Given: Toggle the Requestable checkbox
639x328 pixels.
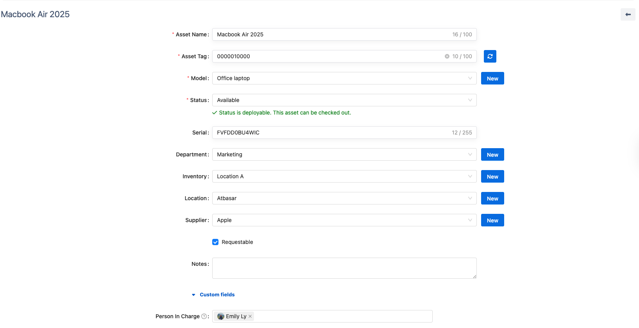Looking at the screenshot, I should coord(215,242).
